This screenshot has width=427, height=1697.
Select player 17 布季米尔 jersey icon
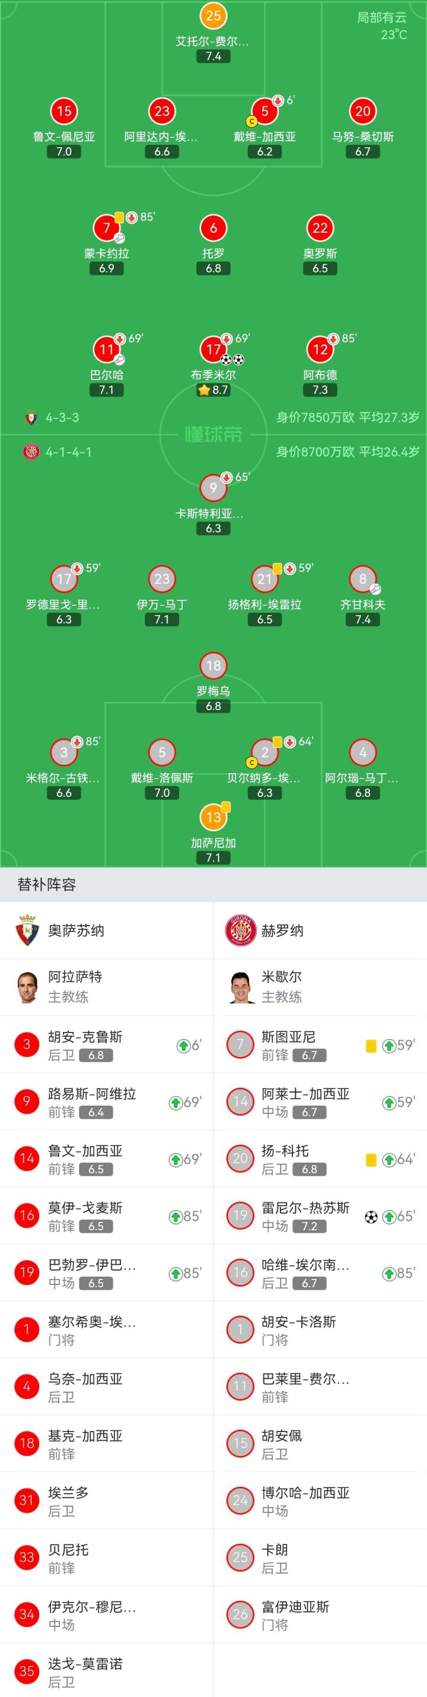pos(213,349)
